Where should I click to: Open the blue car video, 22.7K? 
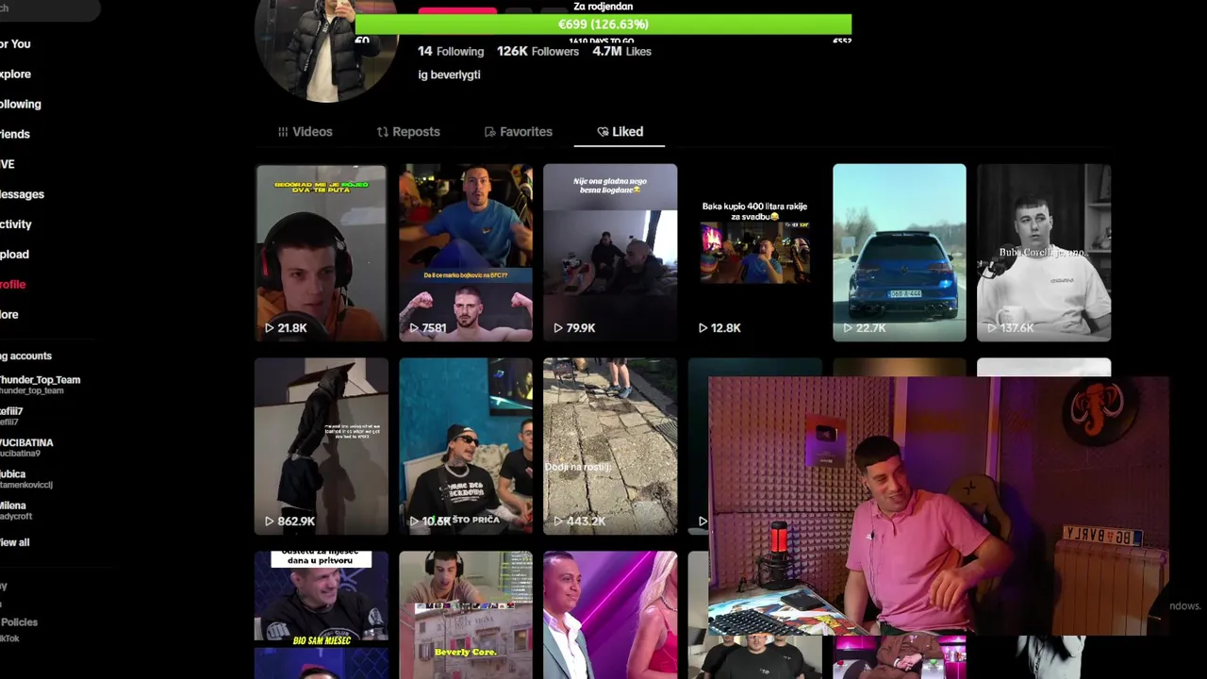900,253
